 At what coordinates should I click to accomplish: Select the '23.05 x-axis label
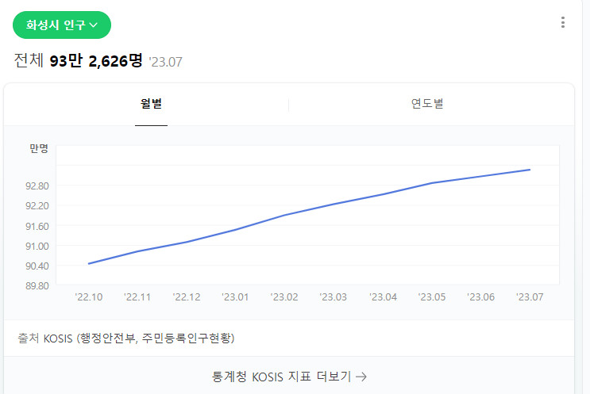[432, 297]
